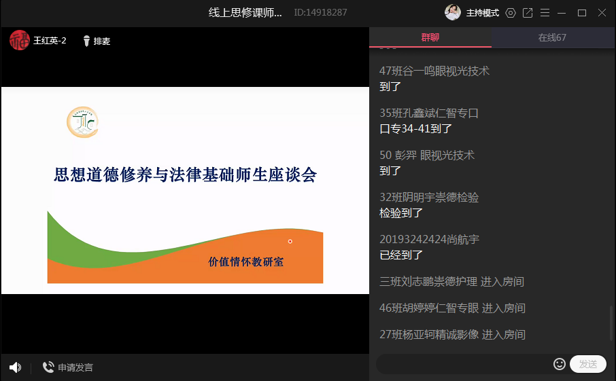The height and width of the screenshot is (381, 616).
Task: Click the shared presentation slide
Action: click(185, 190)
